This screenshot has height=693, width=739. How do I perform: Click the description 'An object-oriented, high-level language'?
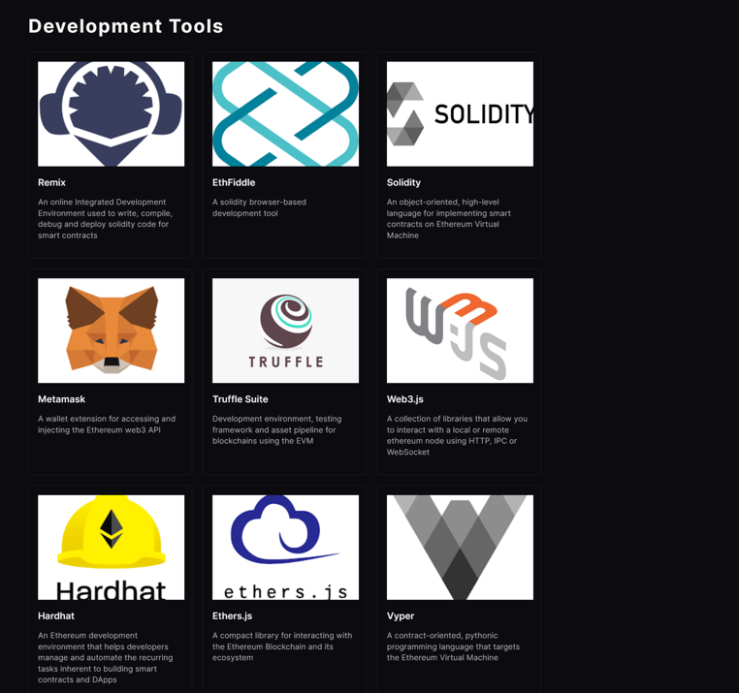tap(449, 219)
